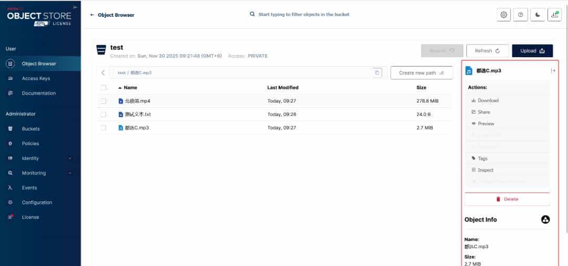Click 'Today, 09:26' modified cell

pyautogui.click(x=282, y=115)
